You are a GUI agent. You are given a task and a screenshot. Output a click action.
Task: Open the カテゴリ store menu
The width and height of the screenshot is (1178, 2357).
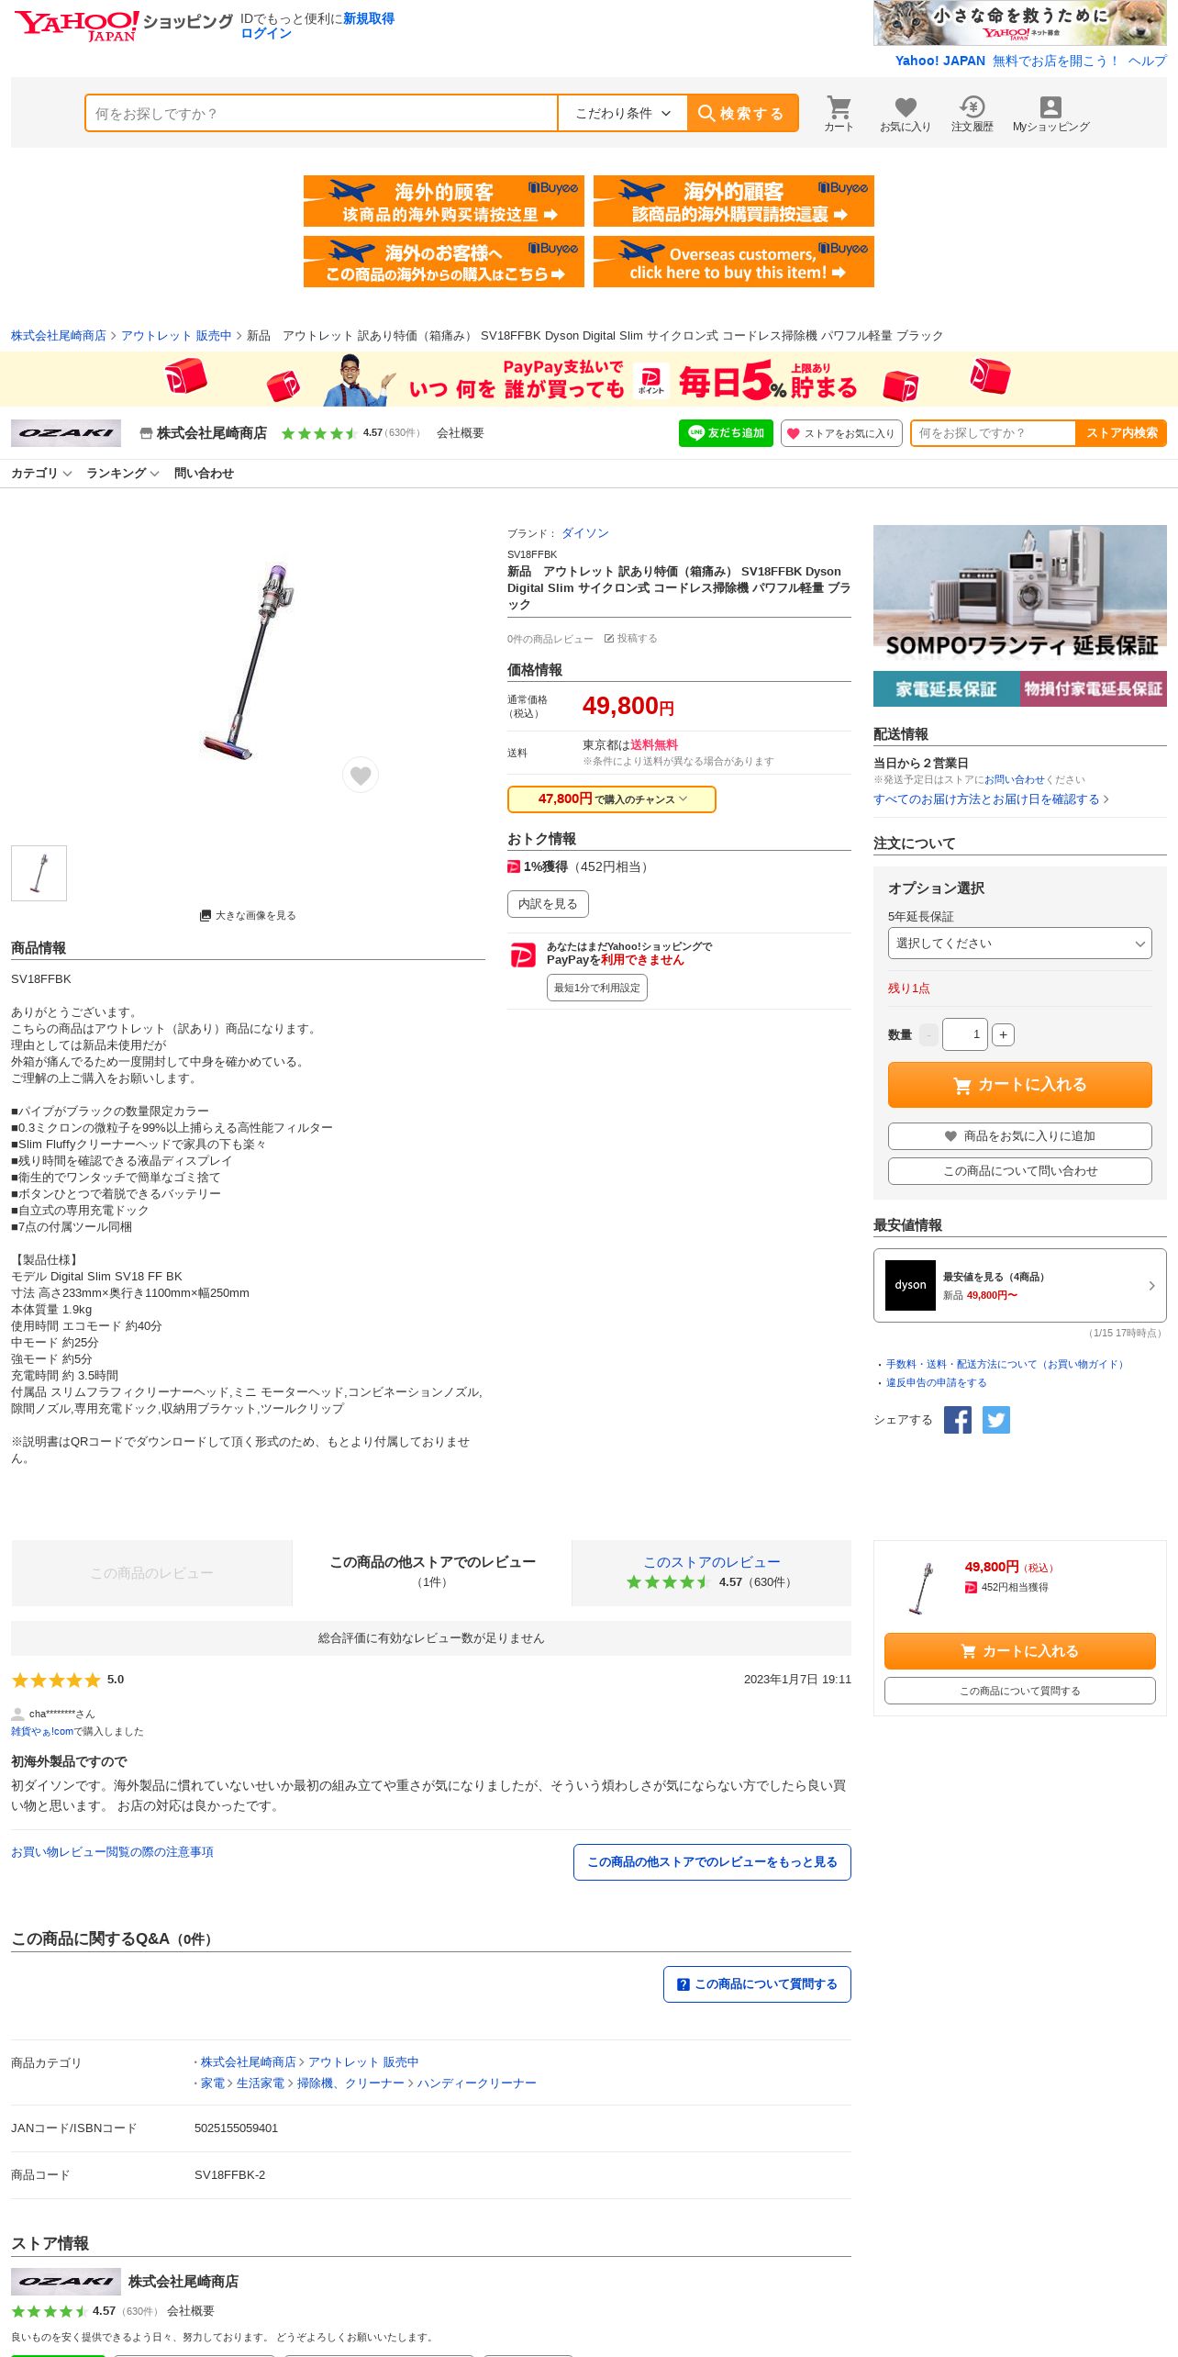41,474
